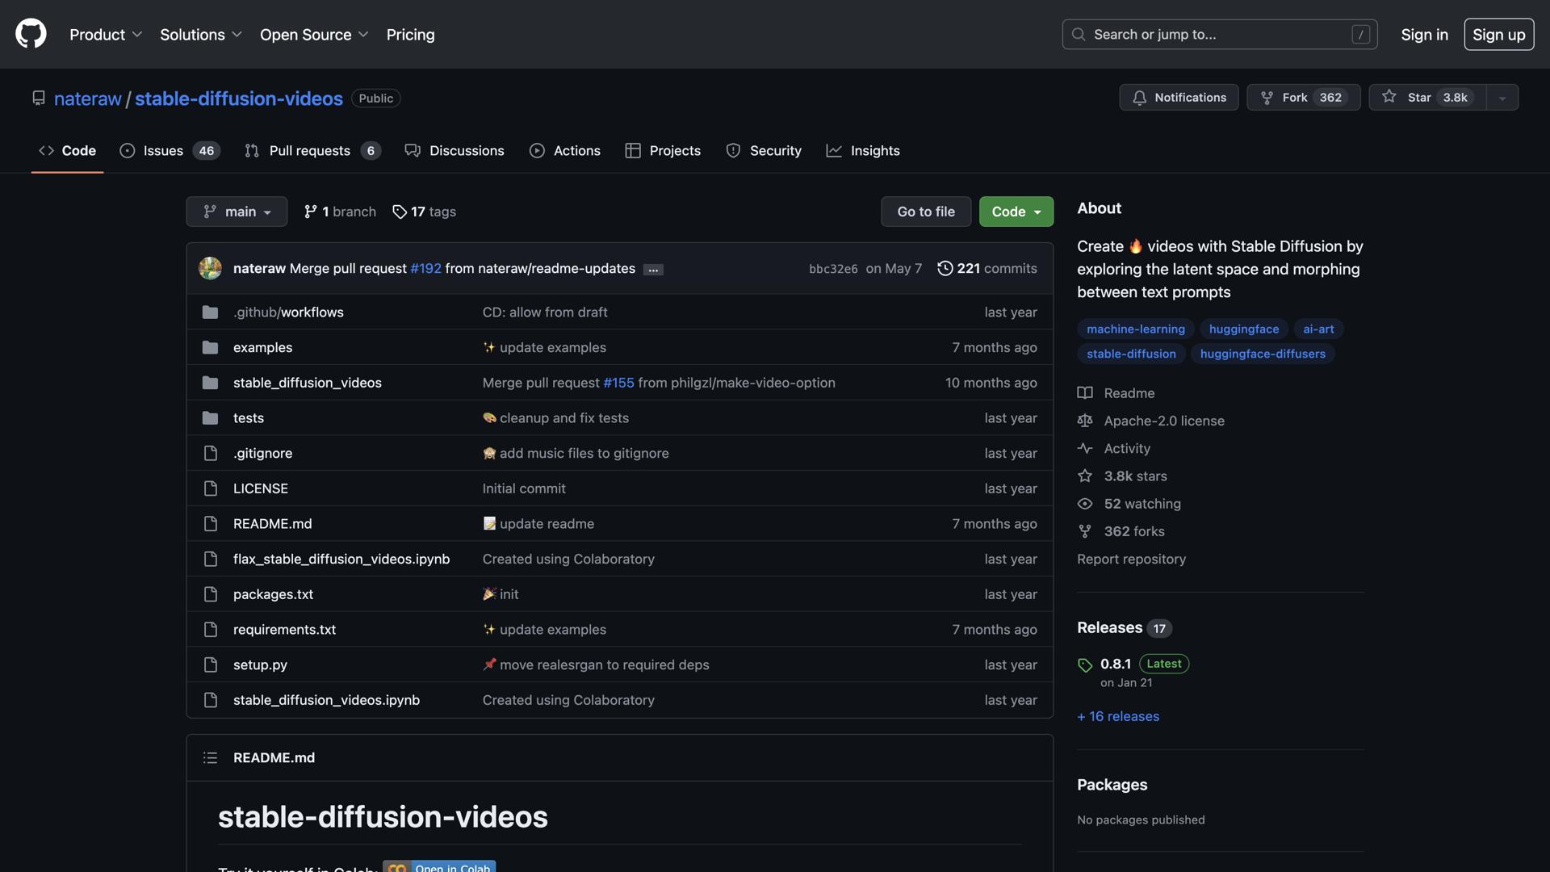Open the main branch selector
The width and height of the screenshot is (1550, 872).
coord(236,212)
